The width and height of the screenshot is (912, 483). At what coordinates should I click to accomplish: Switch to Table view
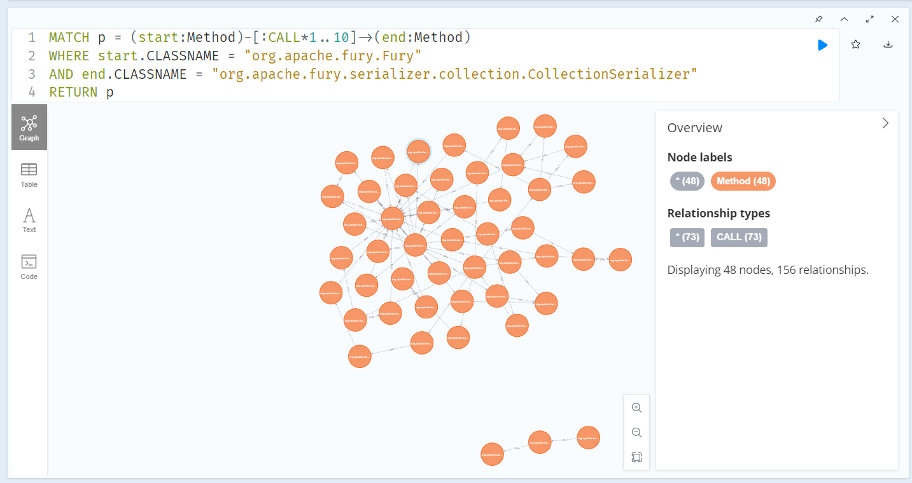[29, 175]
